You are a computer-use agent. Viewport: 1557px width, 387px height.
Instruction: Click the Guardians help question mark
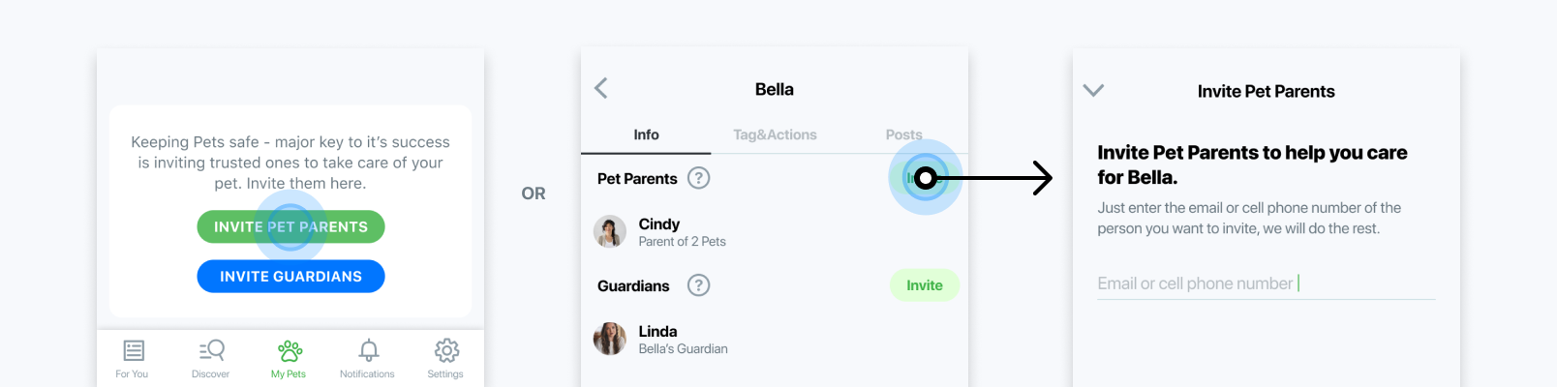(698, 285)
